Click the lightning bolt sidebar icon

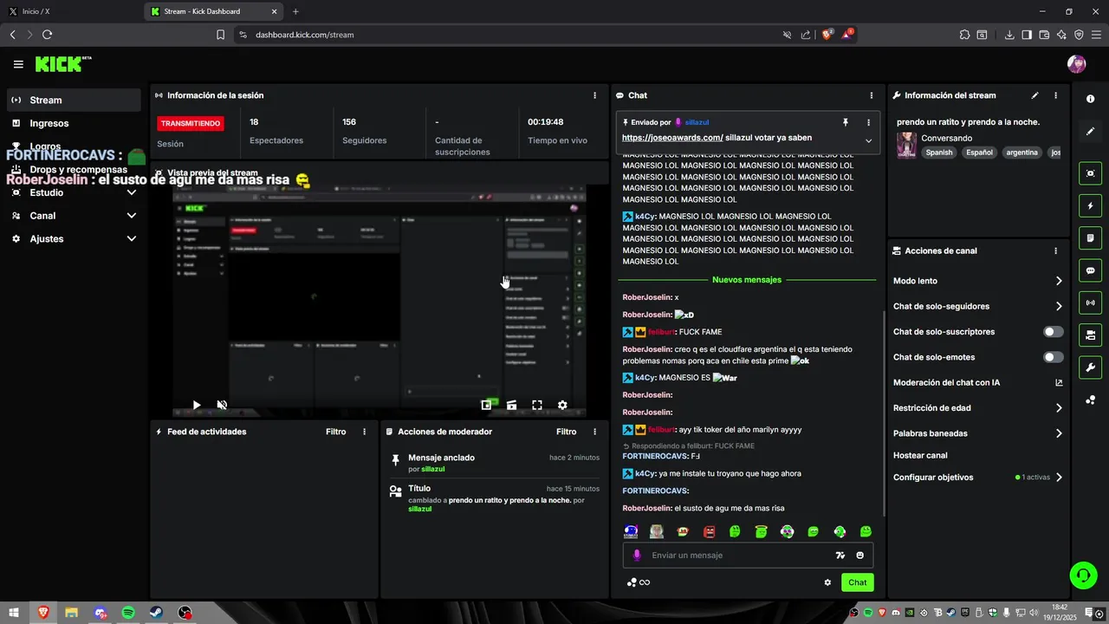coord(1090,206)
